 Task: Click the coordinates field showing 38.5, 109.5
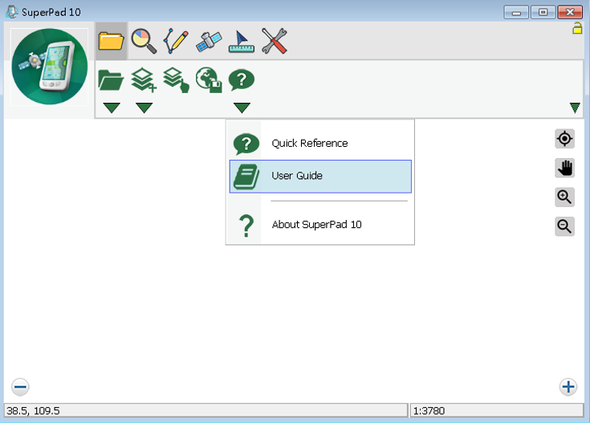205,411
